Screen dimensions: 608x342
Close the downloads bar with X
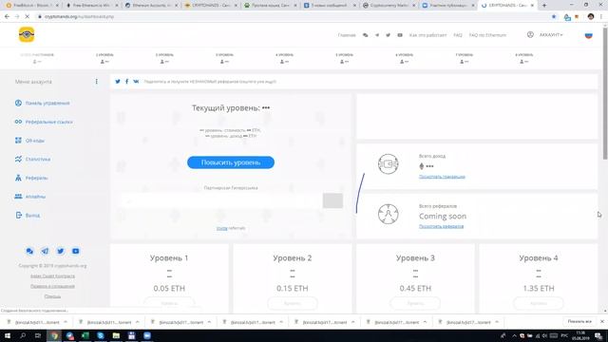pos(602,322)
